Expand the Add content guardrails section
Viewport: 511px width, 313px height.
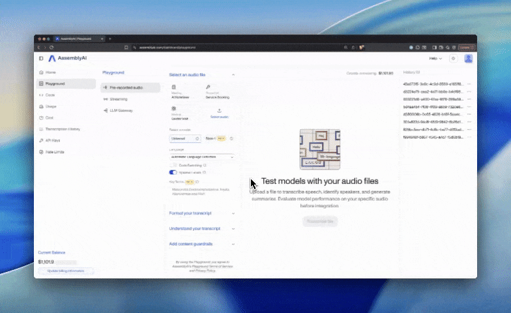[202, 244]
